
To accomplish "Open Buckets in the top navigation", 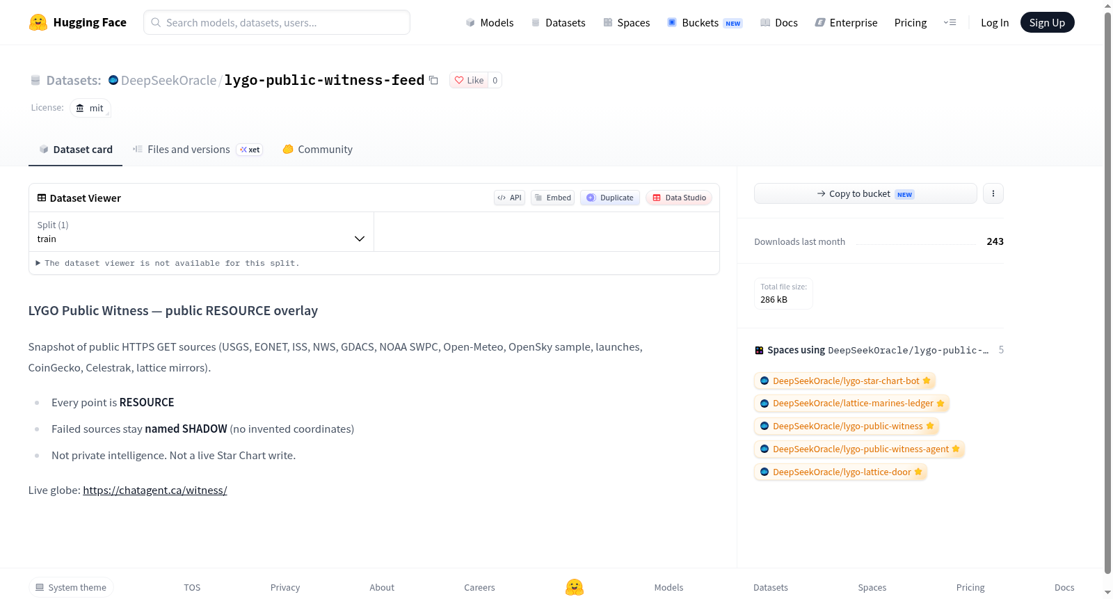I will pyautogui.click(x=705, y=22).
